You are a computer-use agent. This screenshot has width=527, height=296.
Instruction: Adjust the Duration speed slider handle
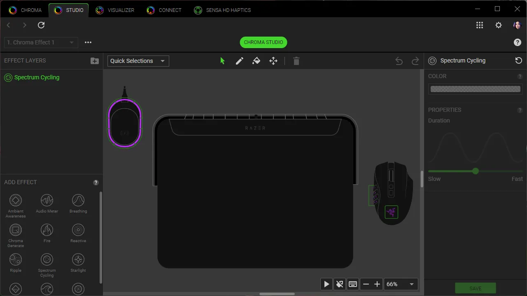coord(476,171)
